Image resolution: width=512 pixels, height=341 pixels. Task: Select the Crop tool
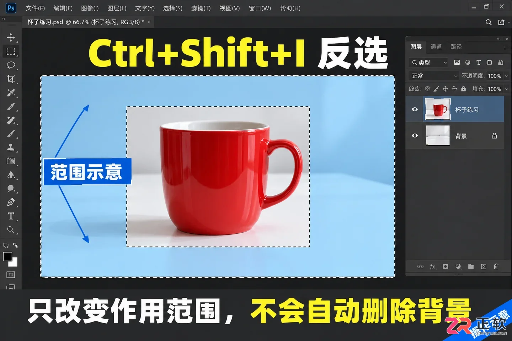tap(11, 79)
